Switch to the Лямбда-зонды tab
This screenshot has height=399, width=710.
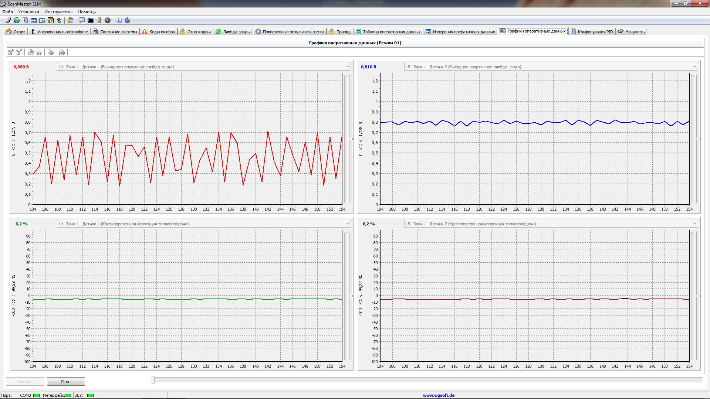click(233, 32)
